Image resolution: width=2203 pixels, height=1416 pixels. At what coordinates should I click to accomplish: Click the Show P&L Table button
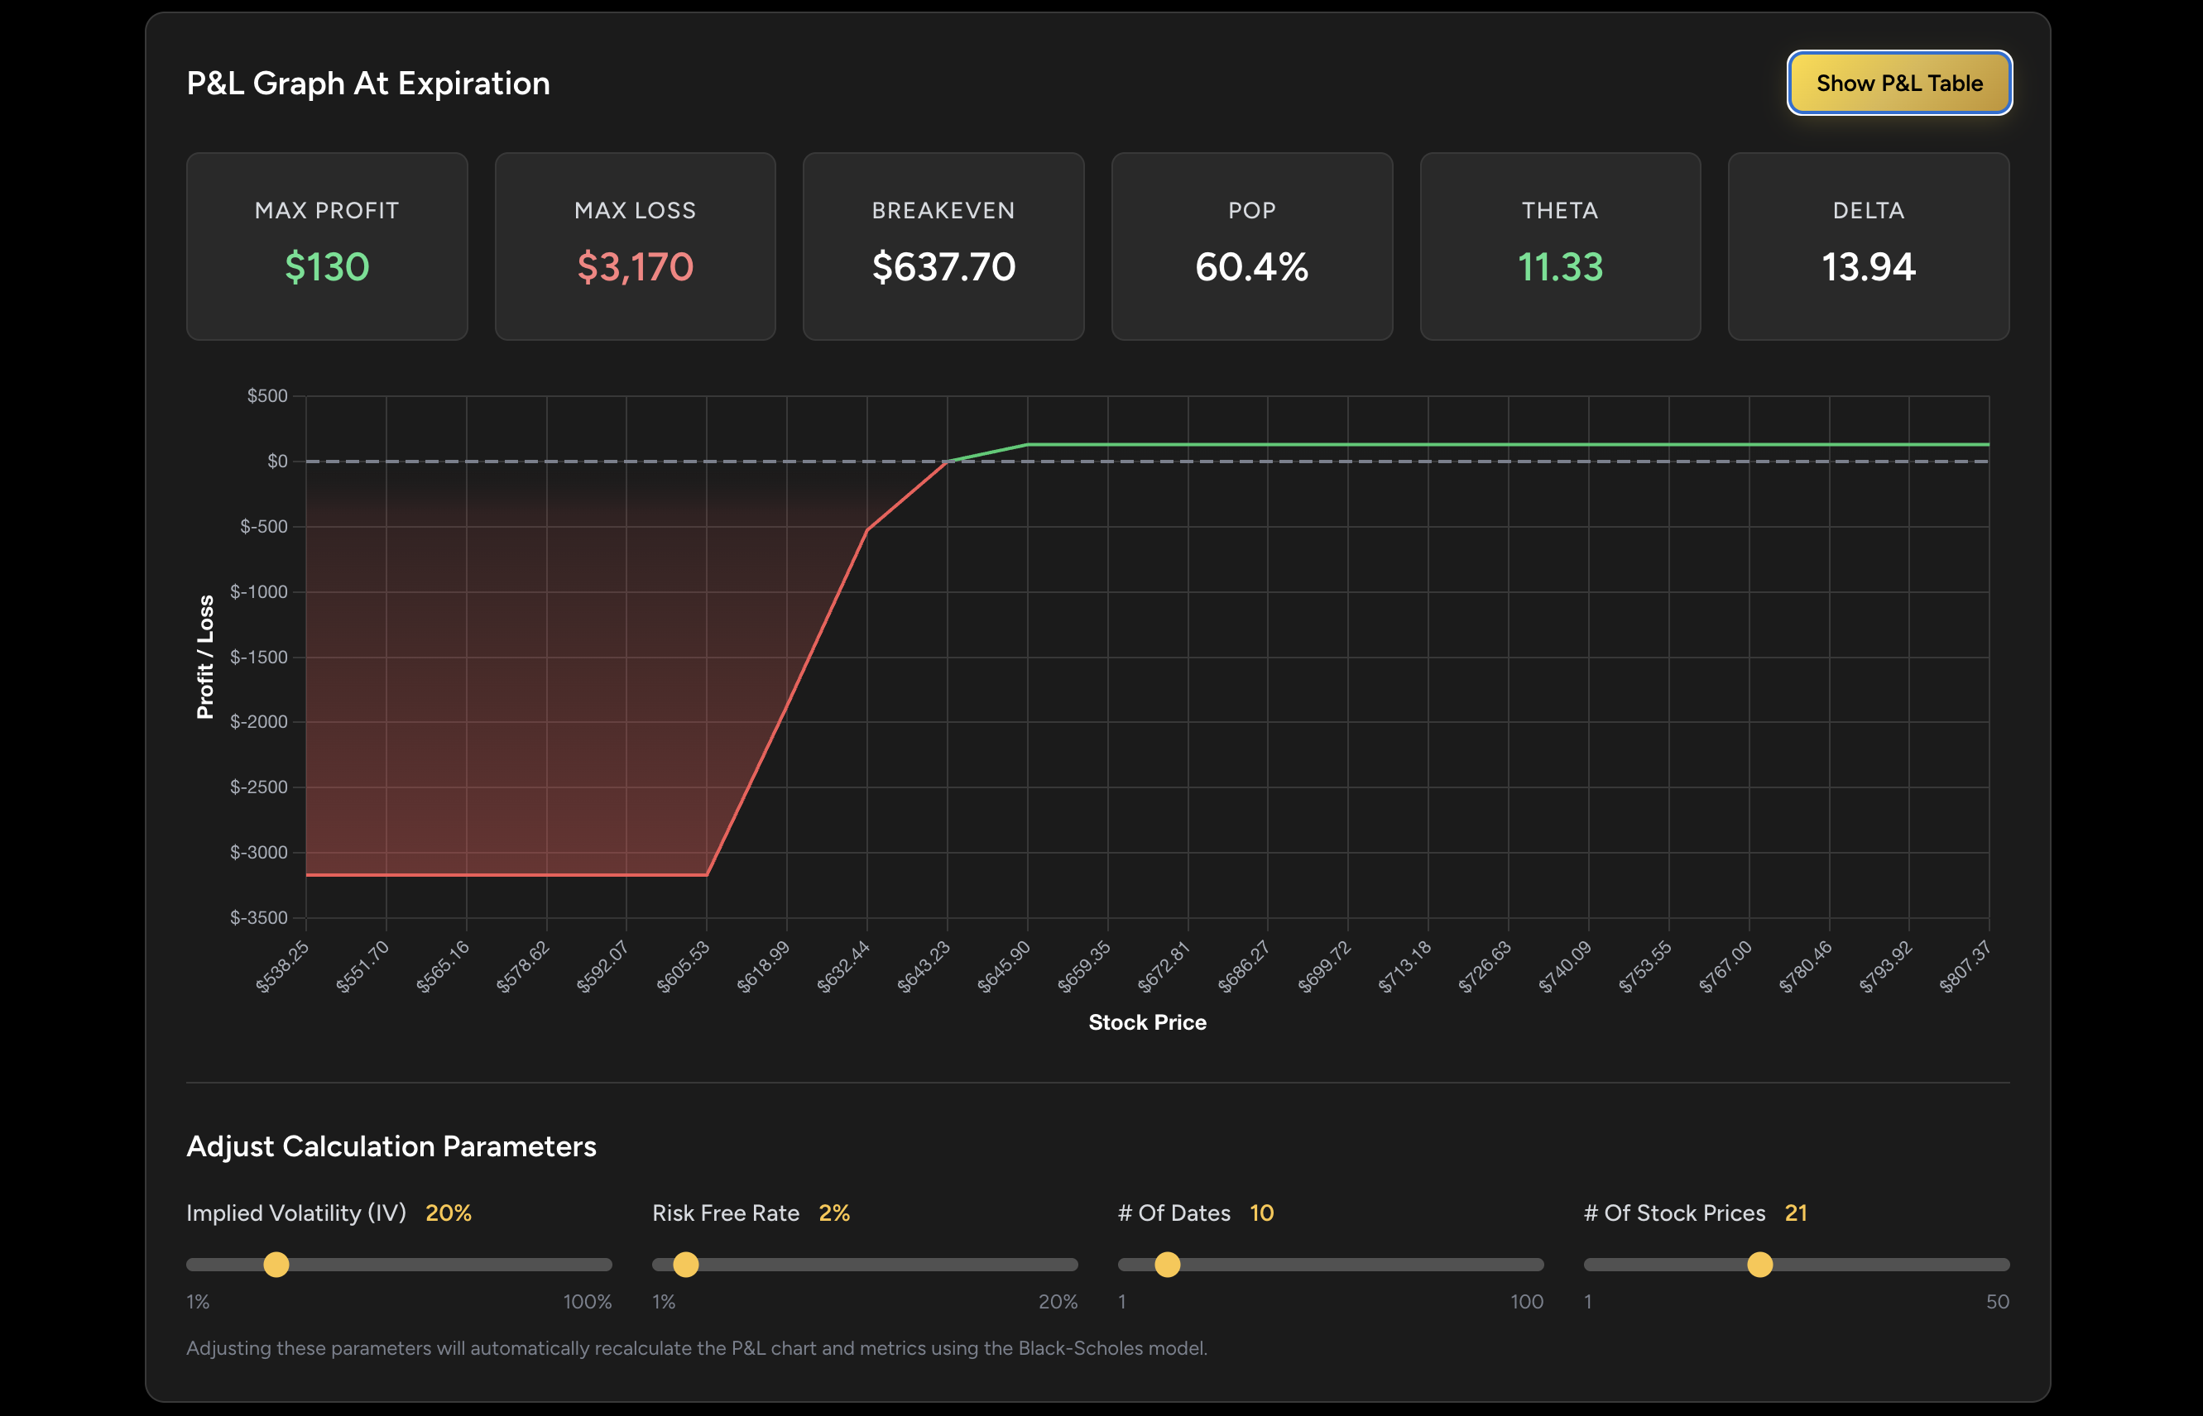[x=1898, y=83]
